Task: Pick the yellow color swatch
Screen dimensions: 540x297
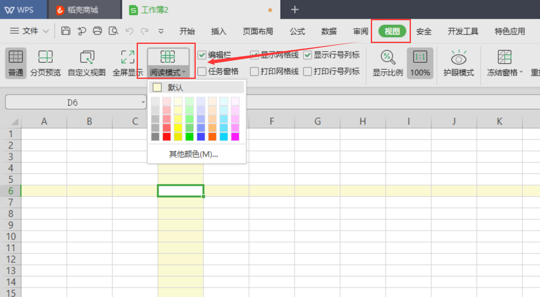Action: pyautogui.click(x=178, y=127)
